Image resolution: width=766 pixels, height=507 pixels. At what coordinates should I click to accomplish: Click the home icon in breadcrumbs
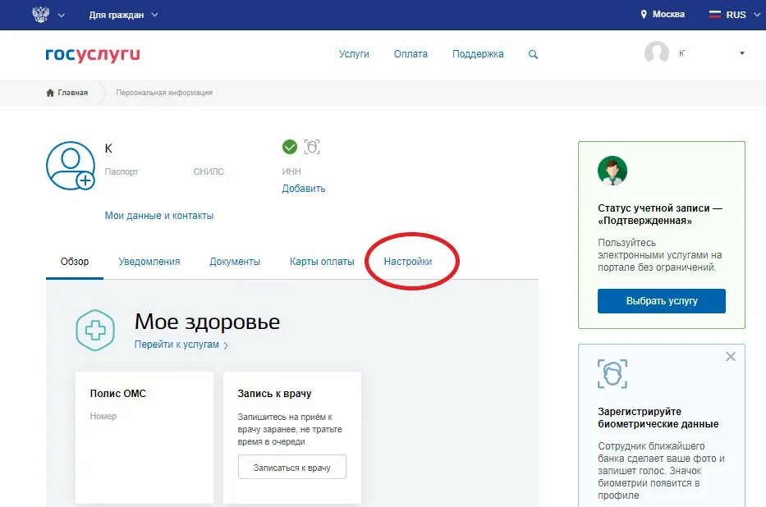[50, 93]
